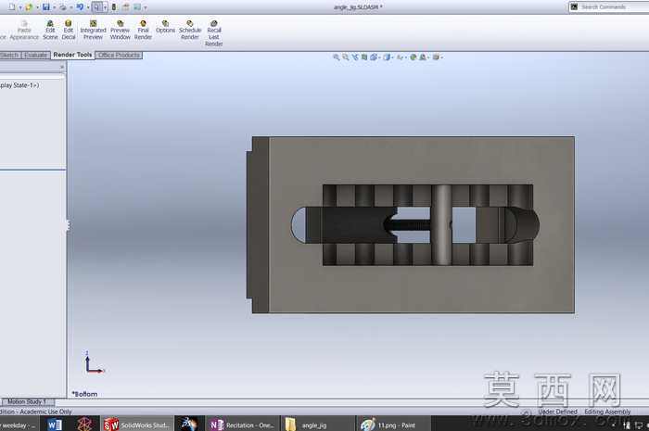Screen dimensions: 649x431
Task: Open the Display Style icon in the view toolbar
Action: tap(387, 57)
